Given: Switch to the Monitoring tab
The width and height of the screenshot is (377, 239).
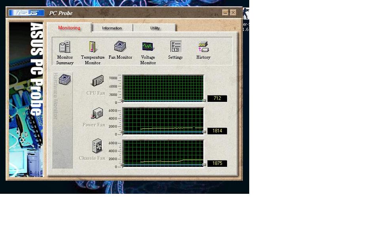Looking at the screenshot, I should (x=69, y=28).
